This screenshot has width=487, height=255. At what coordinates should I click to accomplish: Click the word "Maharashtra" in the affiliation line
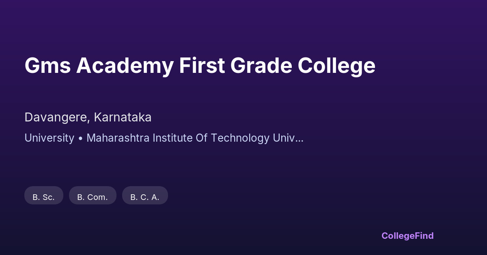pyautogui.click(x=118, y=138)
